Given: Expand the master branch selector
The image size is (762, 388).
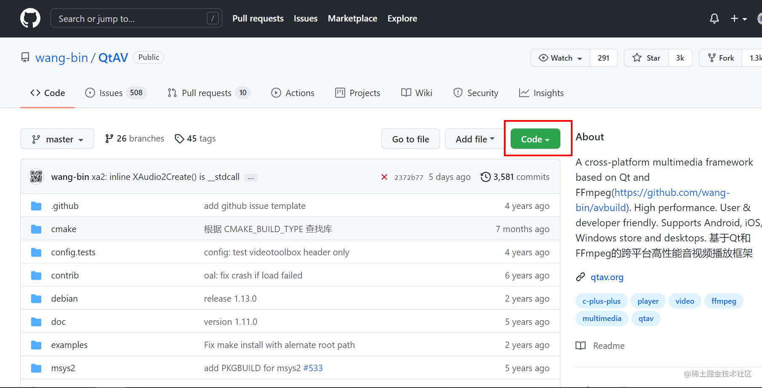Looking at the screenshot, I should [x=57, y=139].
